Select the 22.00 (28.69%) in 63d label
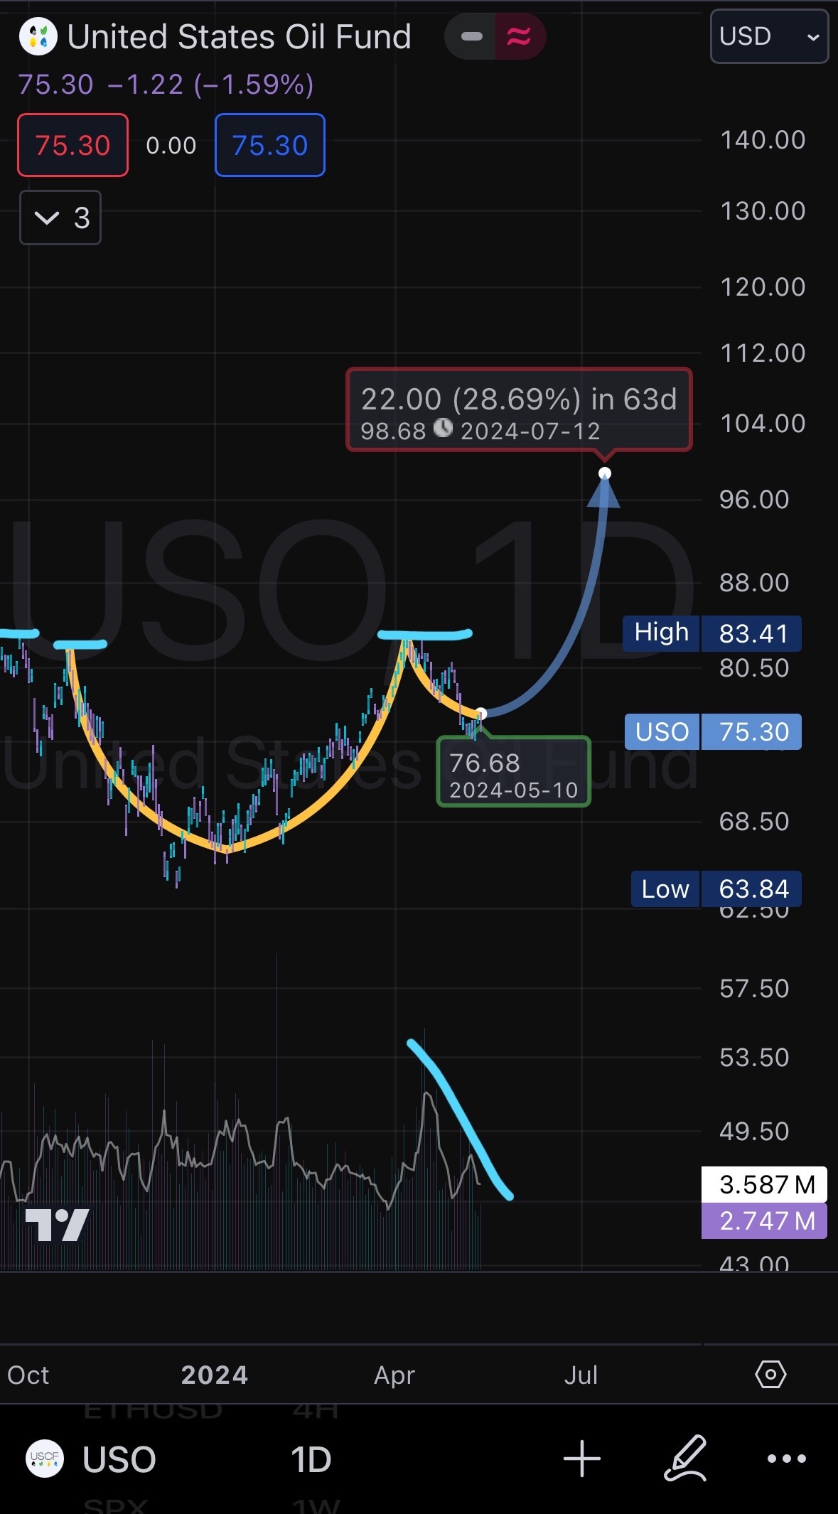Screen dimensions: 838x1514 click(x=519, y=411)
